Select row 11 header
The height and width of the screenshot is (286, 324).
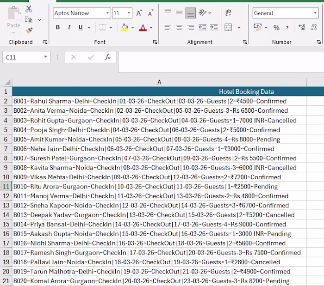(6, 187)
